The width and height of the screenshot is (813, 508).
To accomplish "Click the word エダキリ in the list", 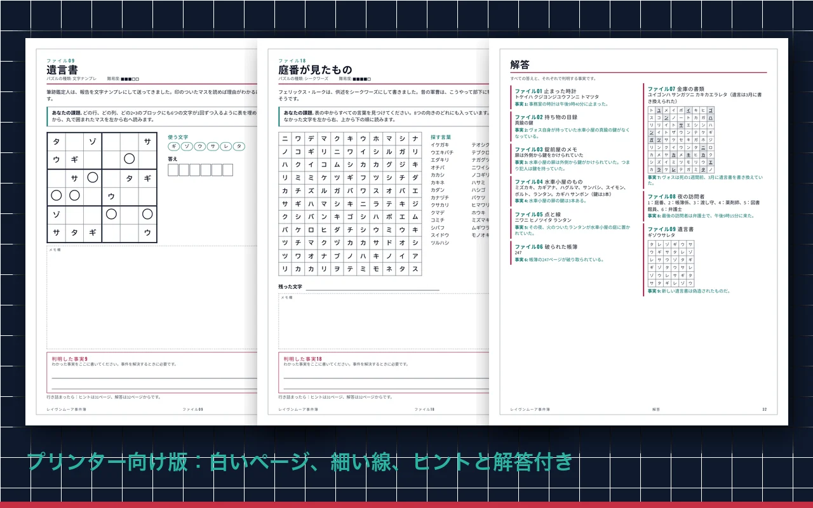I will (x=440, y=160).
